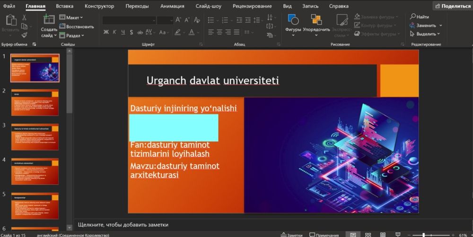Viewport: 473px width, 237px height.
Task: Zoom in with the plus icon
Action: click(453, 235)
